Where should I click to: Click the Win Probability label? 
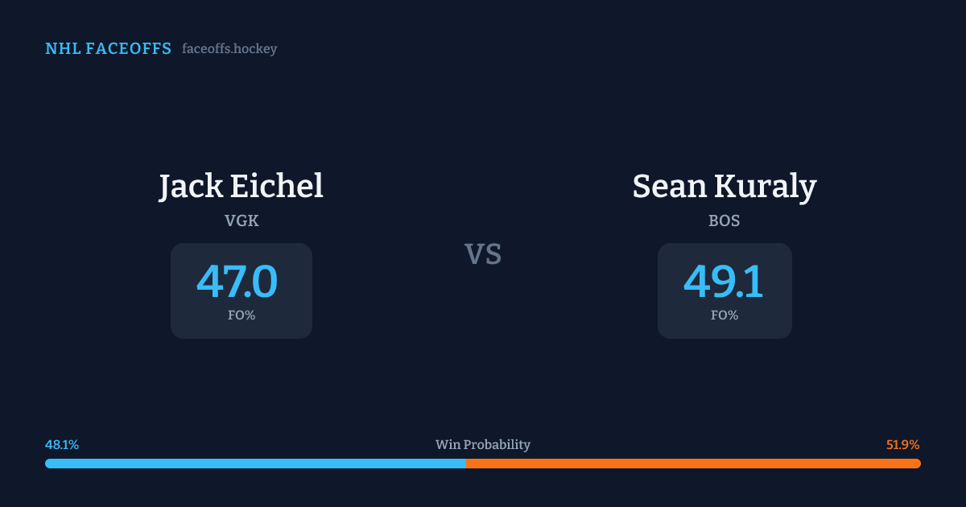pos(483,445)
